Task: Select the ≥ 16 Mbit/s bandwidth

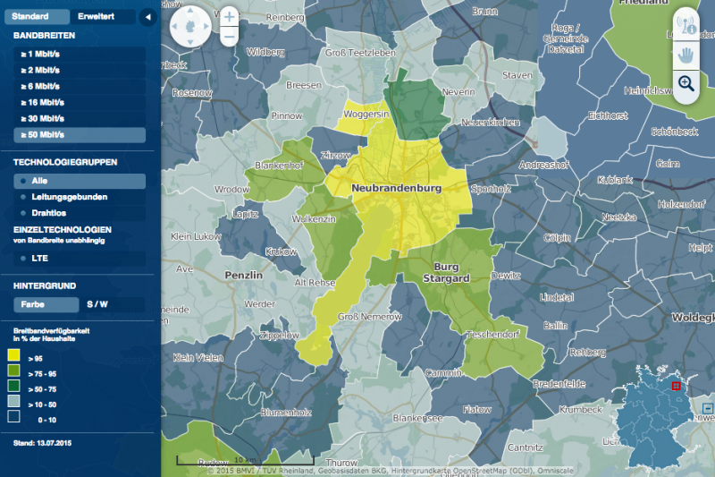Action: click(x=43, y=103)
